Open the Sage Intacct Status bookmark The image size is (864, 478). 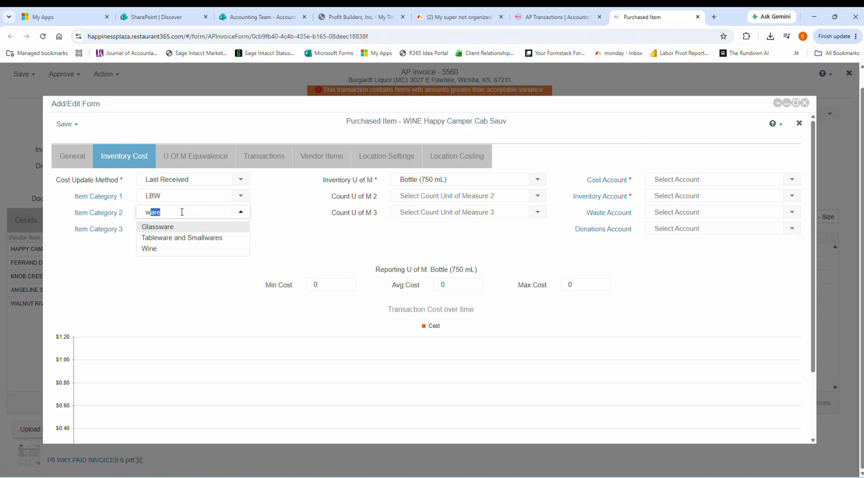point(264,53)
